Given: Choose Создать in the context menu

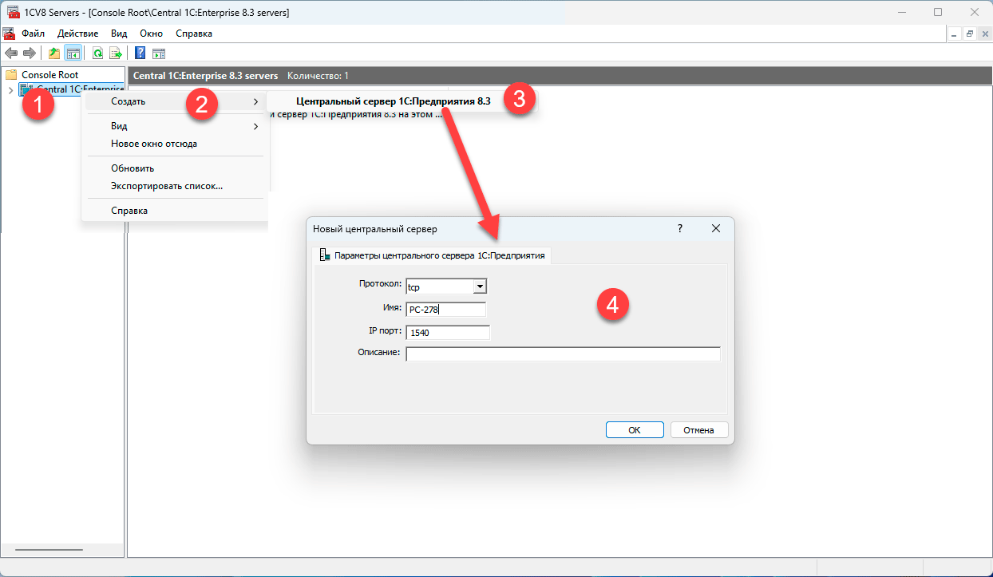Looking at the screenshot, I should [174, 102].
